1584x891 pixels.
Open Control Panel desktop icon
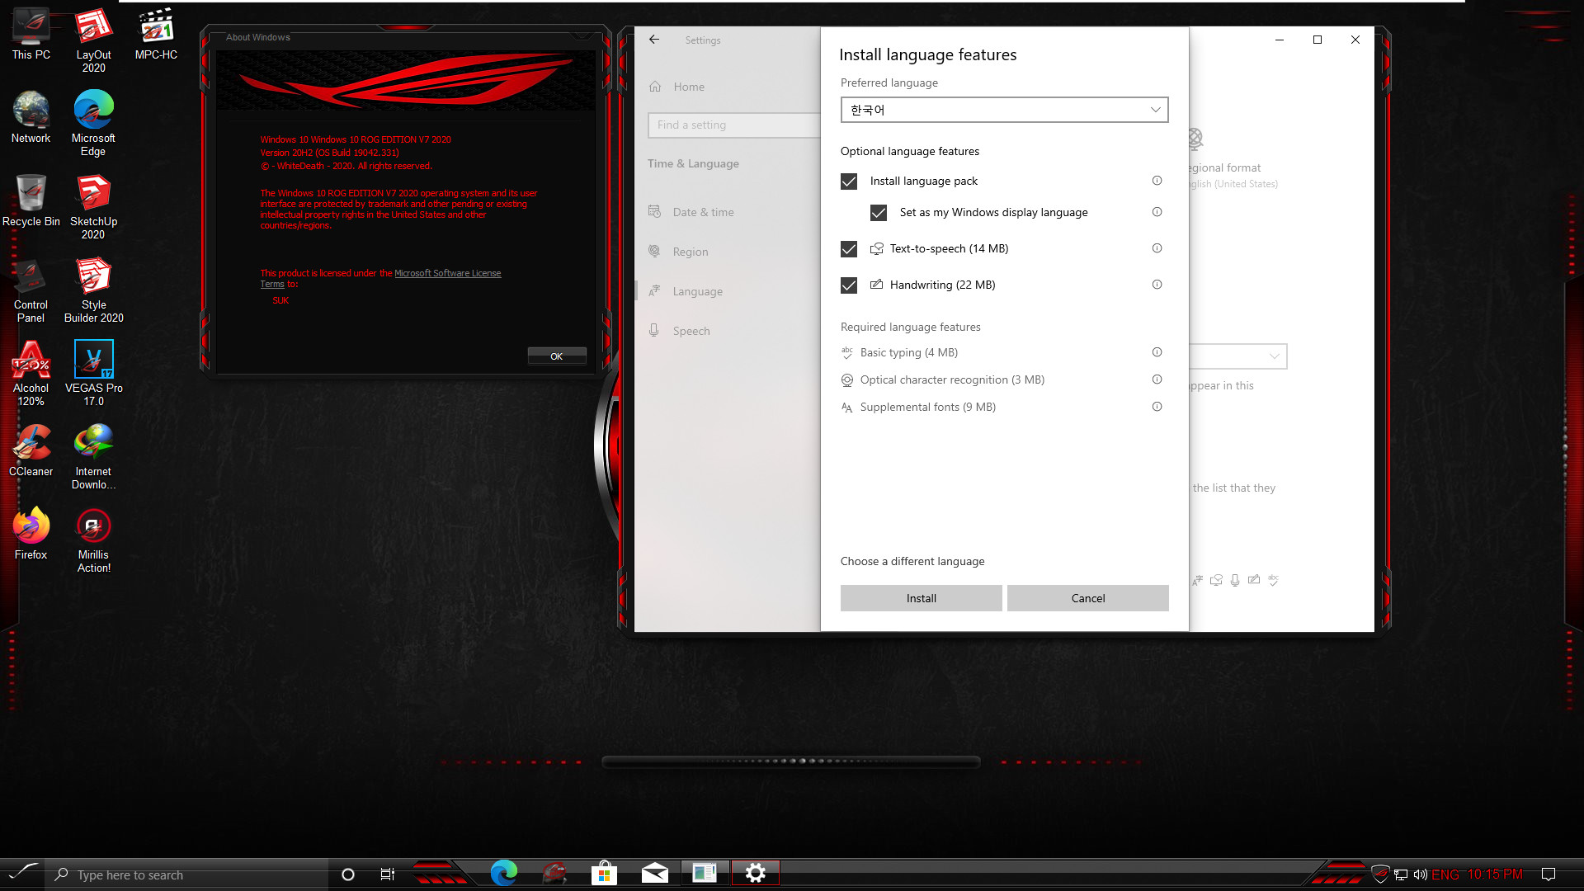click(31, 290)
